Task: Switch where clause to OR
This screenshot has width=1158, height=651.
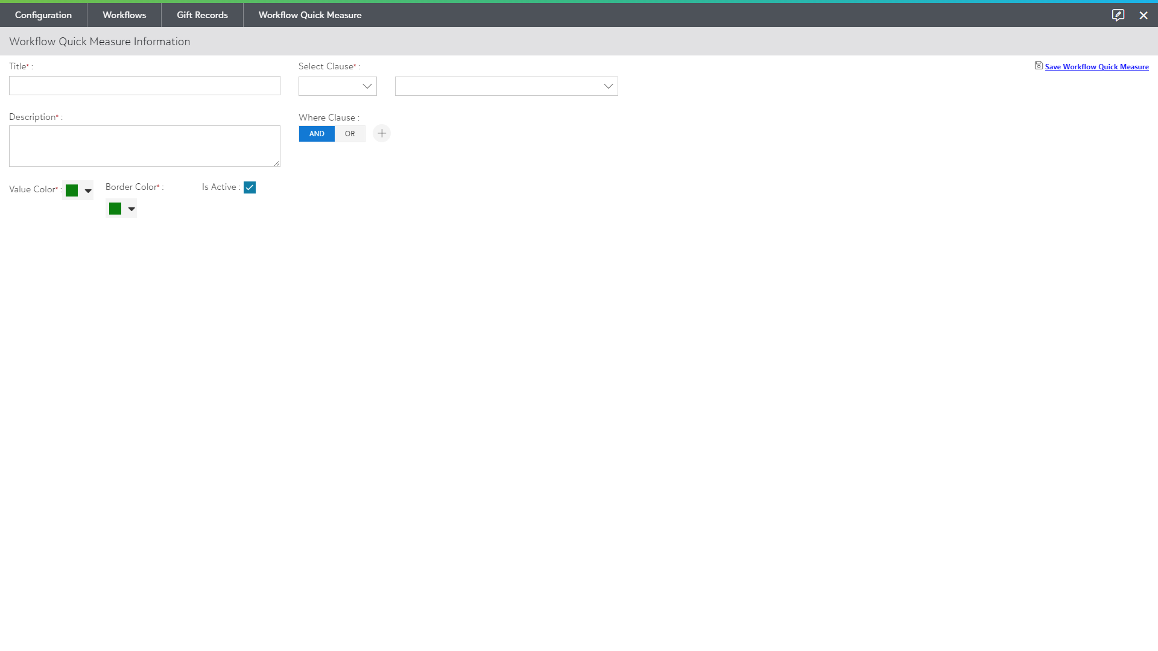Action: coord(350,134)
